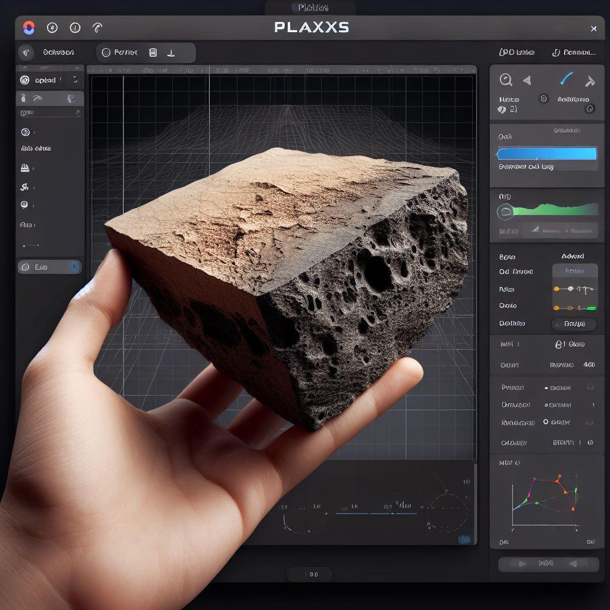Toggle the radio circle in the top toolbar pill
Image resolution: width=610 pixels, height=610 pixels.
point(106,52)
